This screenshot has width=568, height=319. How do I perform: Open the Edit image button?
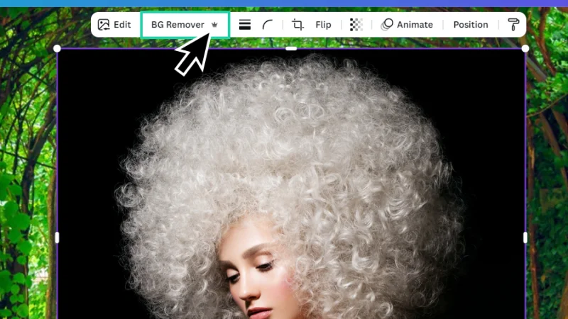click(114, 25)
